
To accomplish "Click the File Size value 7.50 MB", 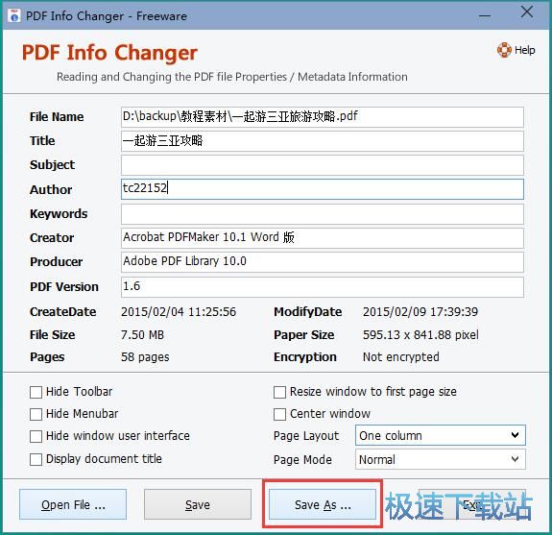I will 142,335.
